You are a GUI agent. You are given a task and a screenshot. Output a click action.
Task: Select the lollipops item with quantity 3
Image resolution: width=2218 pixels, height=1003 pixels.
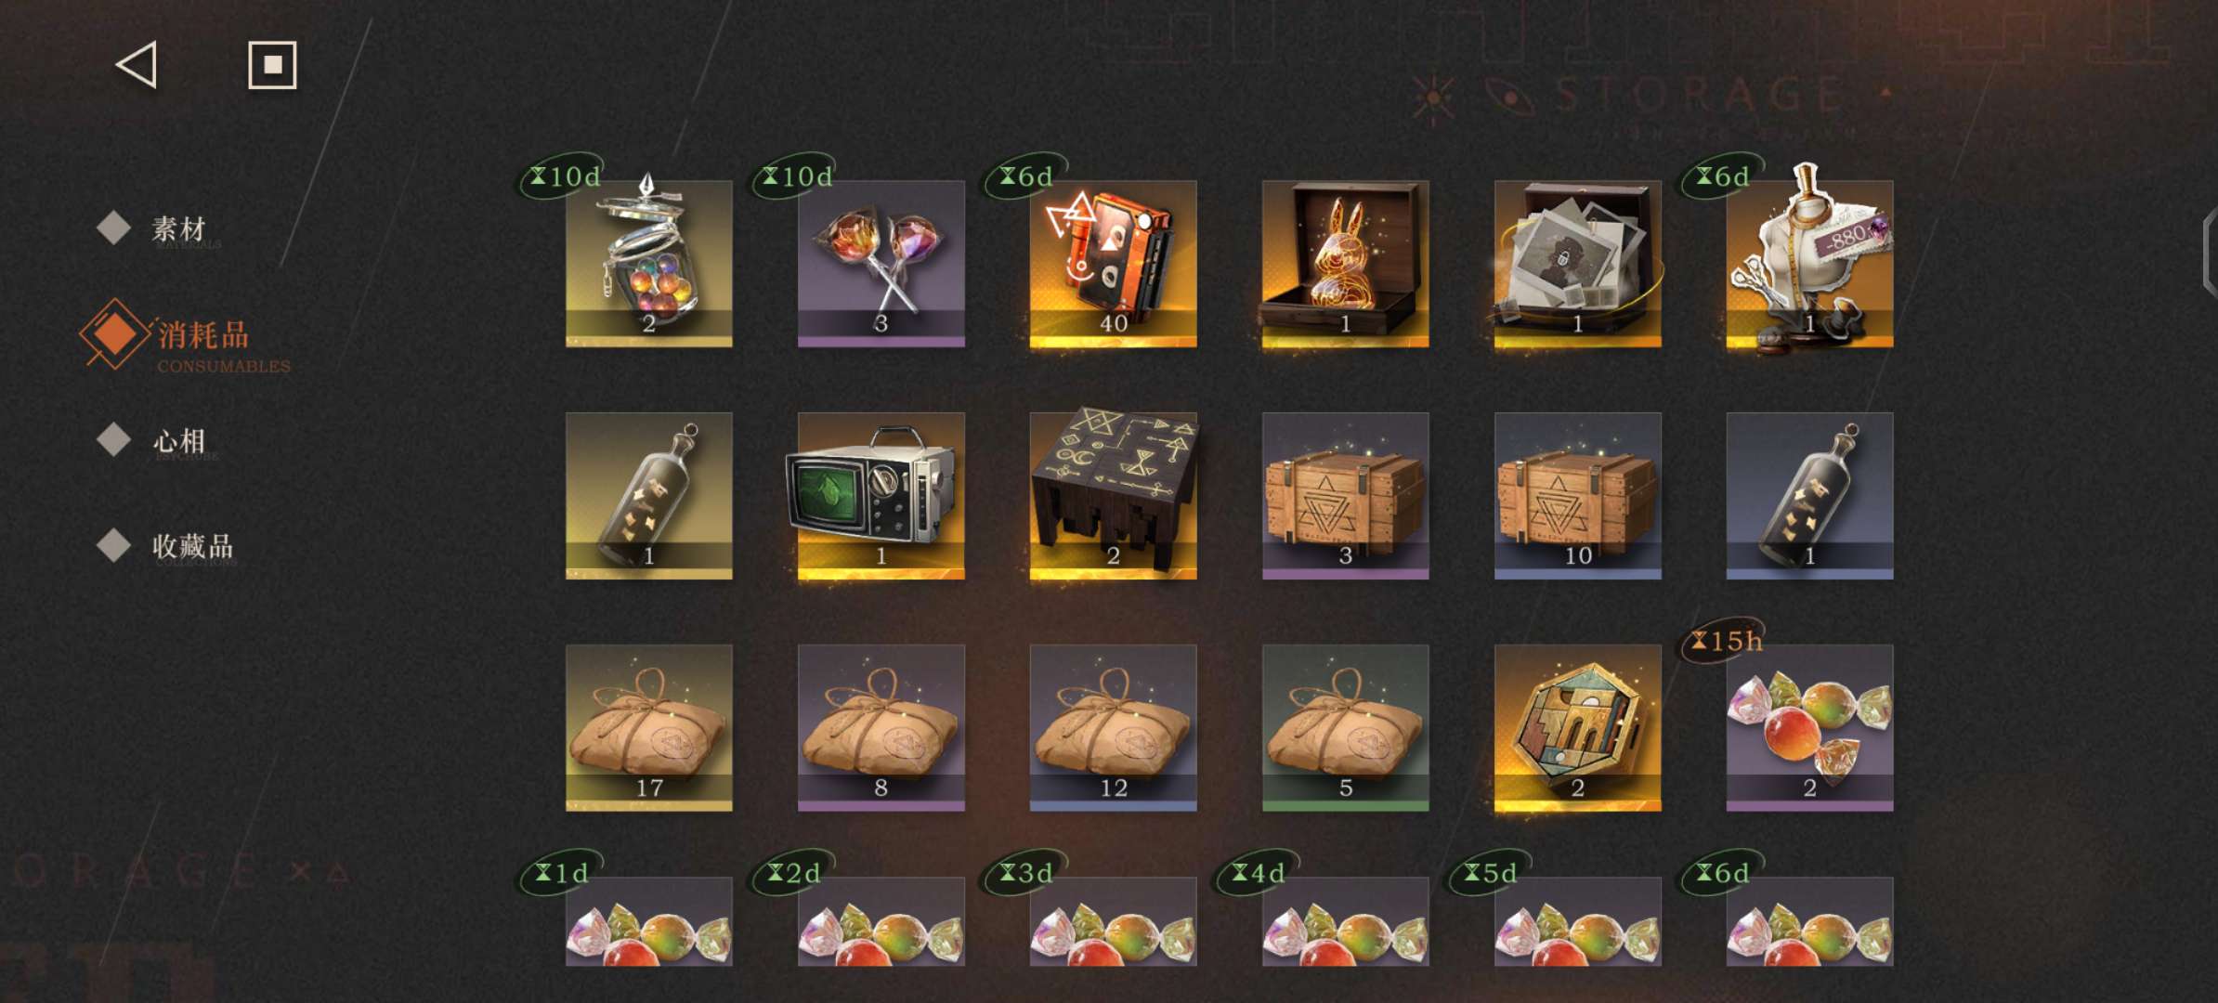click(881, 264)
